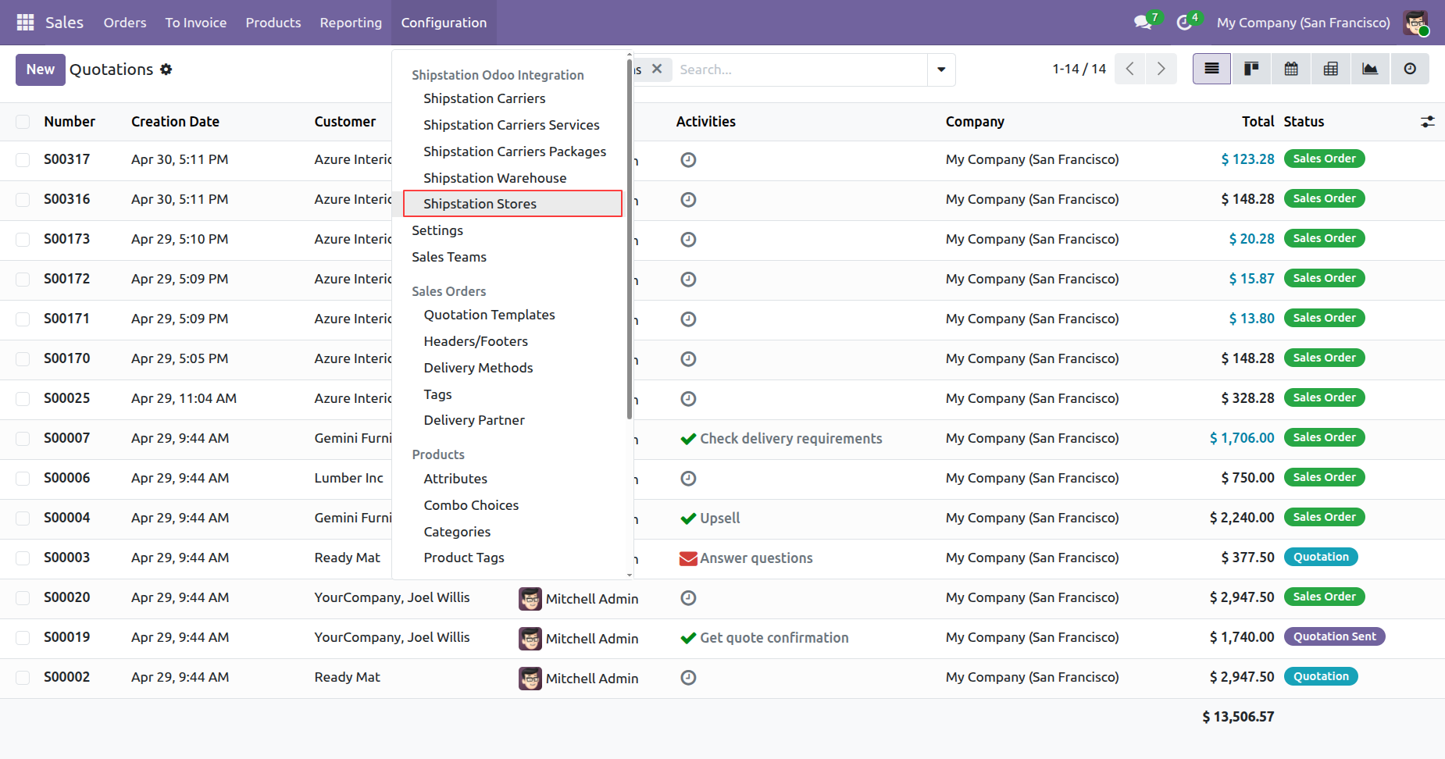Open My Company (San Francisco) switcher
Image resolution: width=1445 pixels, height=759 pixels.
coord(1303,23)
